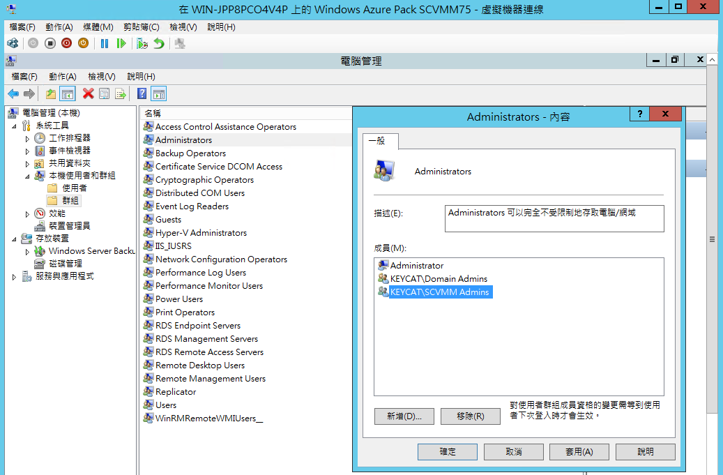Expand the 工作排程器 node

click(27, 138)
